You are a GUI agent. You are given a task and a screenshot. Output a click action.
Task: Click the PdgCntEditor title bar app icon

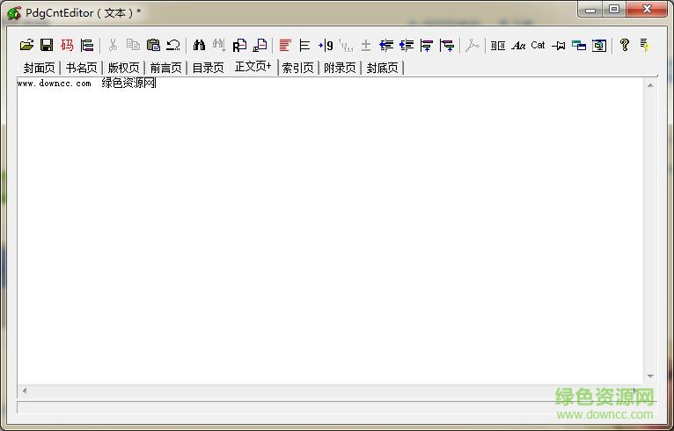14,13
